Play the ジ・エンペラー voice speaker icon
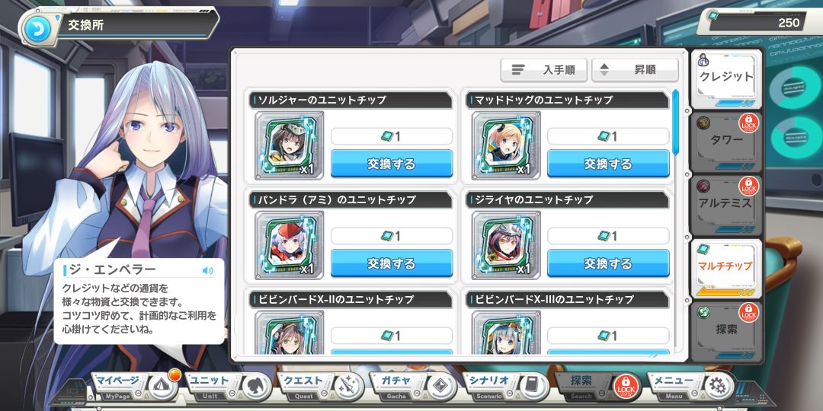Image resolution: width=823 pixels, height=411 pixels. pyautogui.click(x=208, y=270)
